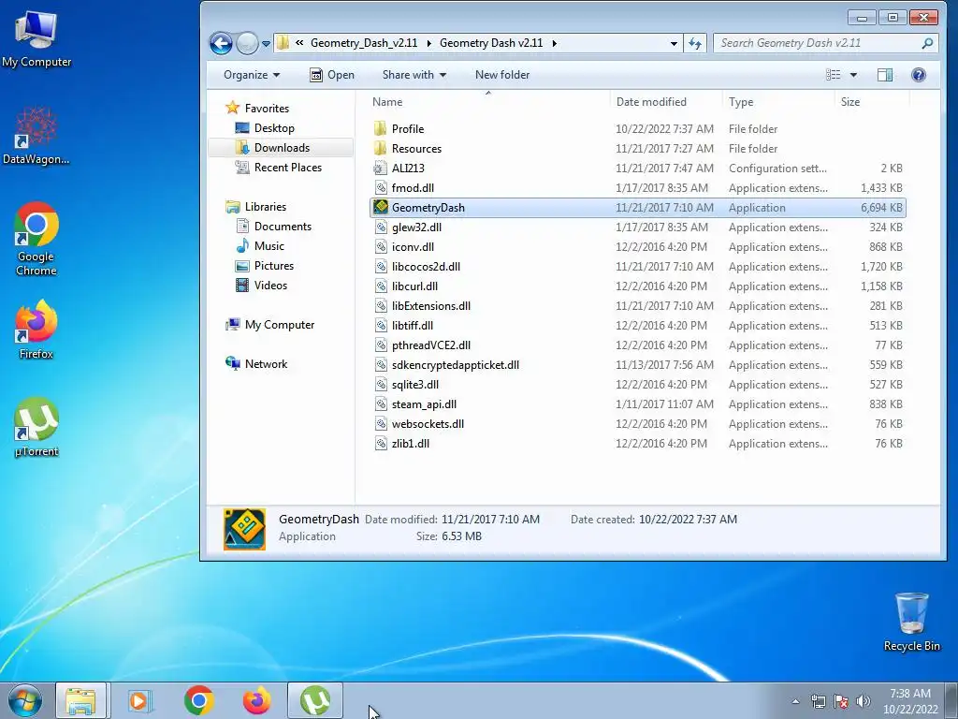Select the libcurl.dll file
958x719 pixels.
point(638,286)
